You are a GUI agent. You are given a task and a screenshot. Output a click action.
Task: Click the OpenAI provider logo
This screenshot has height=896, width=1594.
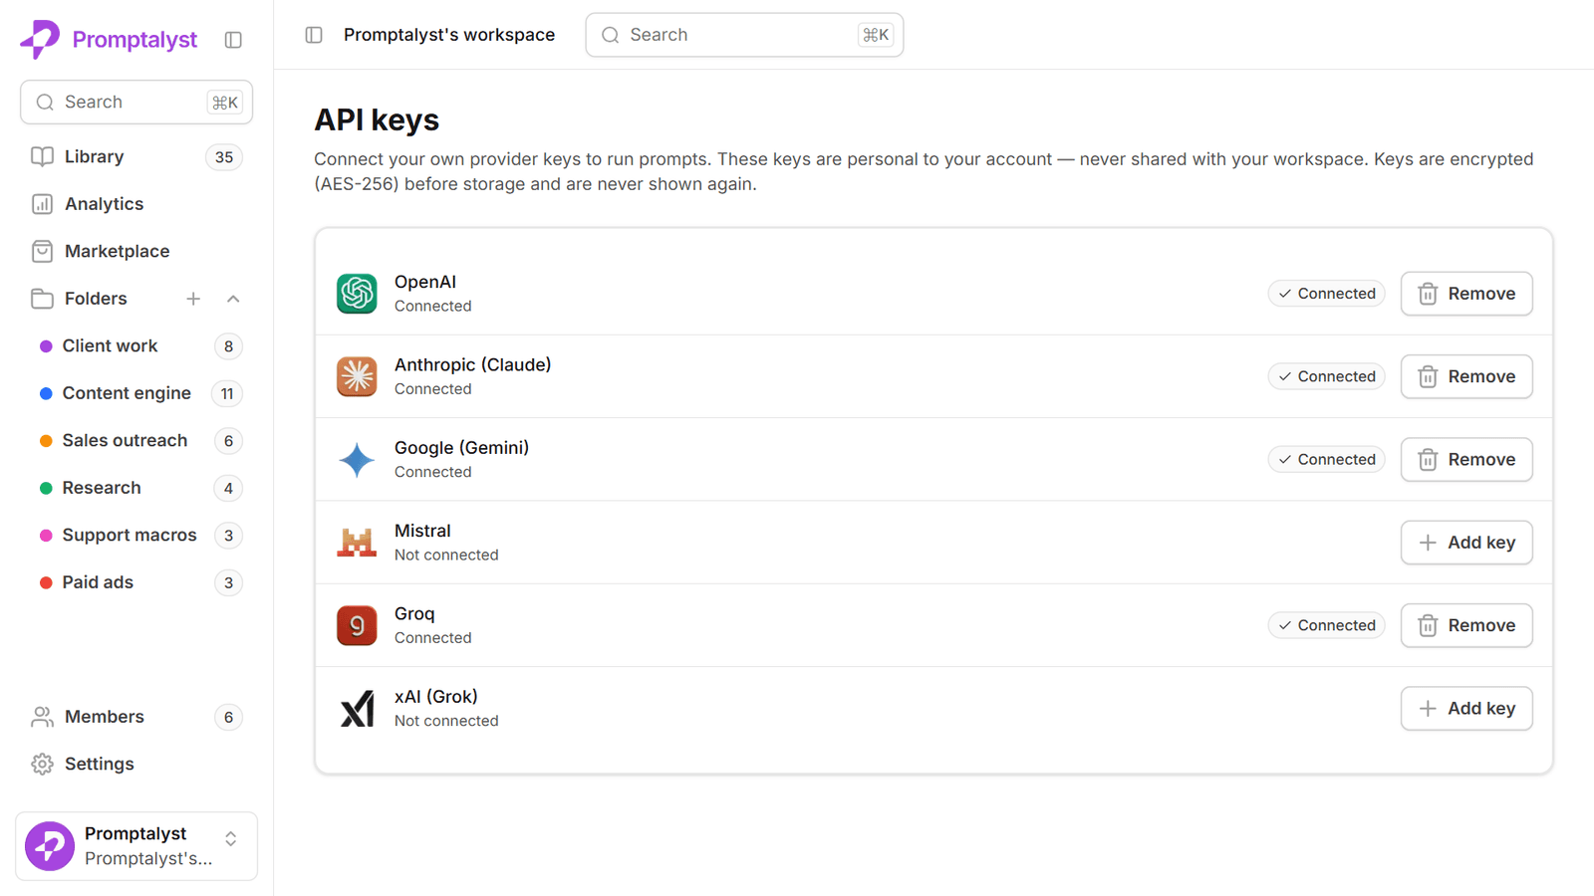(x=357, y=294)
